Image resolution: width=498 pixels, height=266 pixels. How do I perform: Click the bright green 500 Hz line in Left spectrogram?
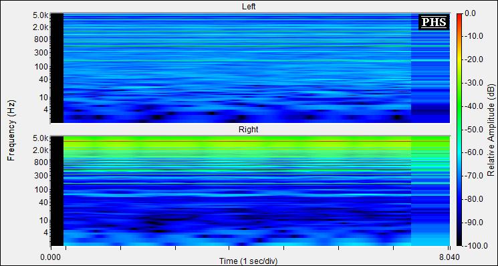[x=237, y=46]
